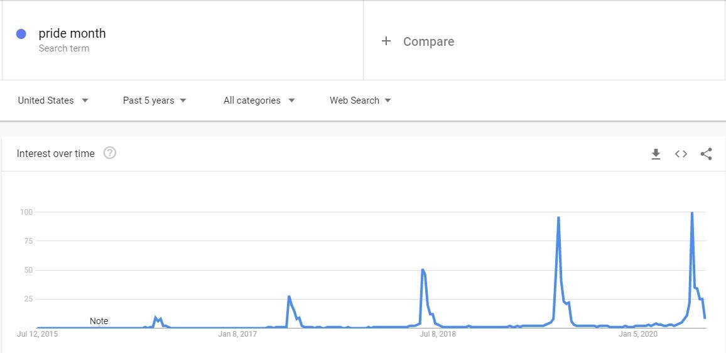This screenshot has width=726, height=353.
Task: Click the plus icon beside Compare
Action: (x=386, y=41)
